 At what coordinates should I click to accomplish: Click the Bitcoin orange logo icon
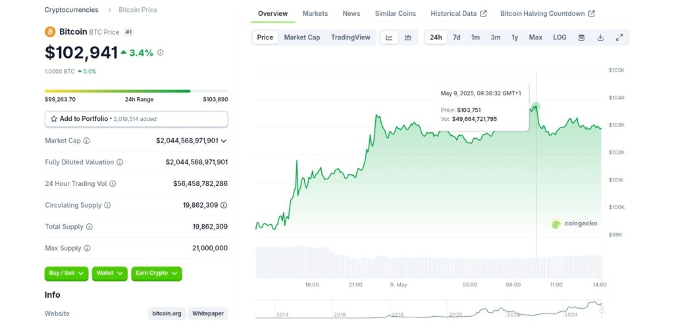[50, 32]
